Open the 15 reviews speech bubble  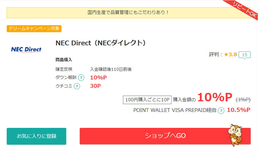[x=244, y=55]
